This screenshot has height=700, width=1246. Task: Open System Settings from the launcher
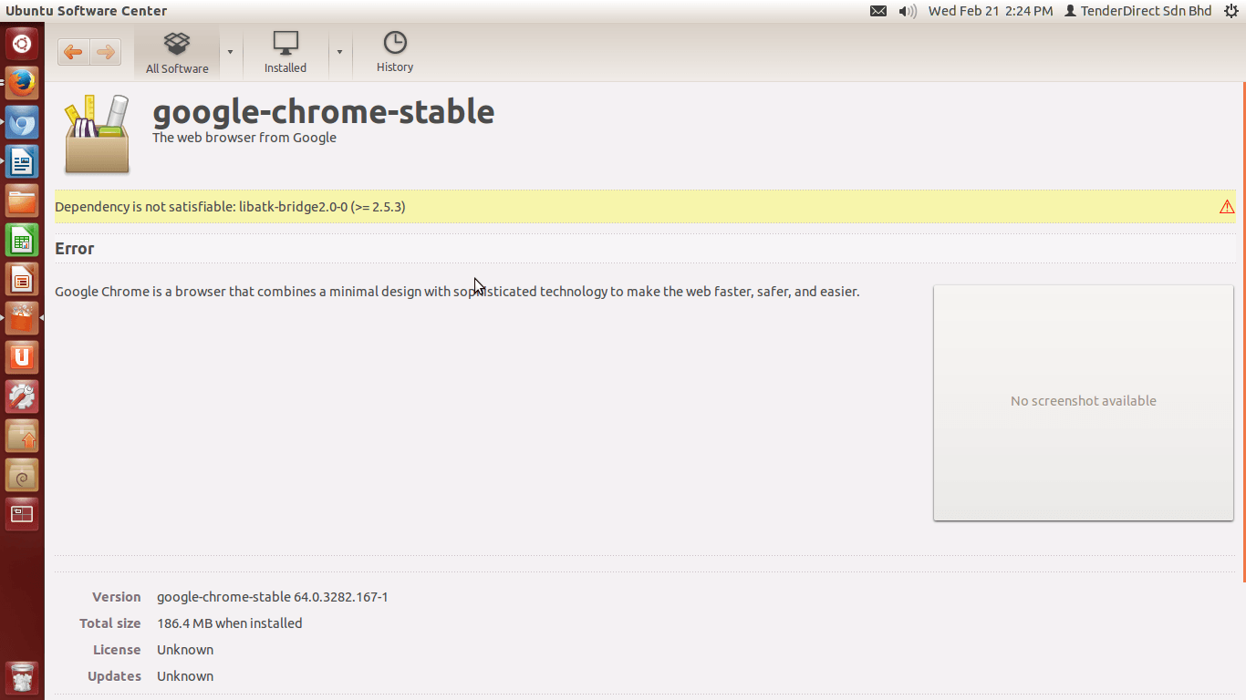[x=22, y=396]
